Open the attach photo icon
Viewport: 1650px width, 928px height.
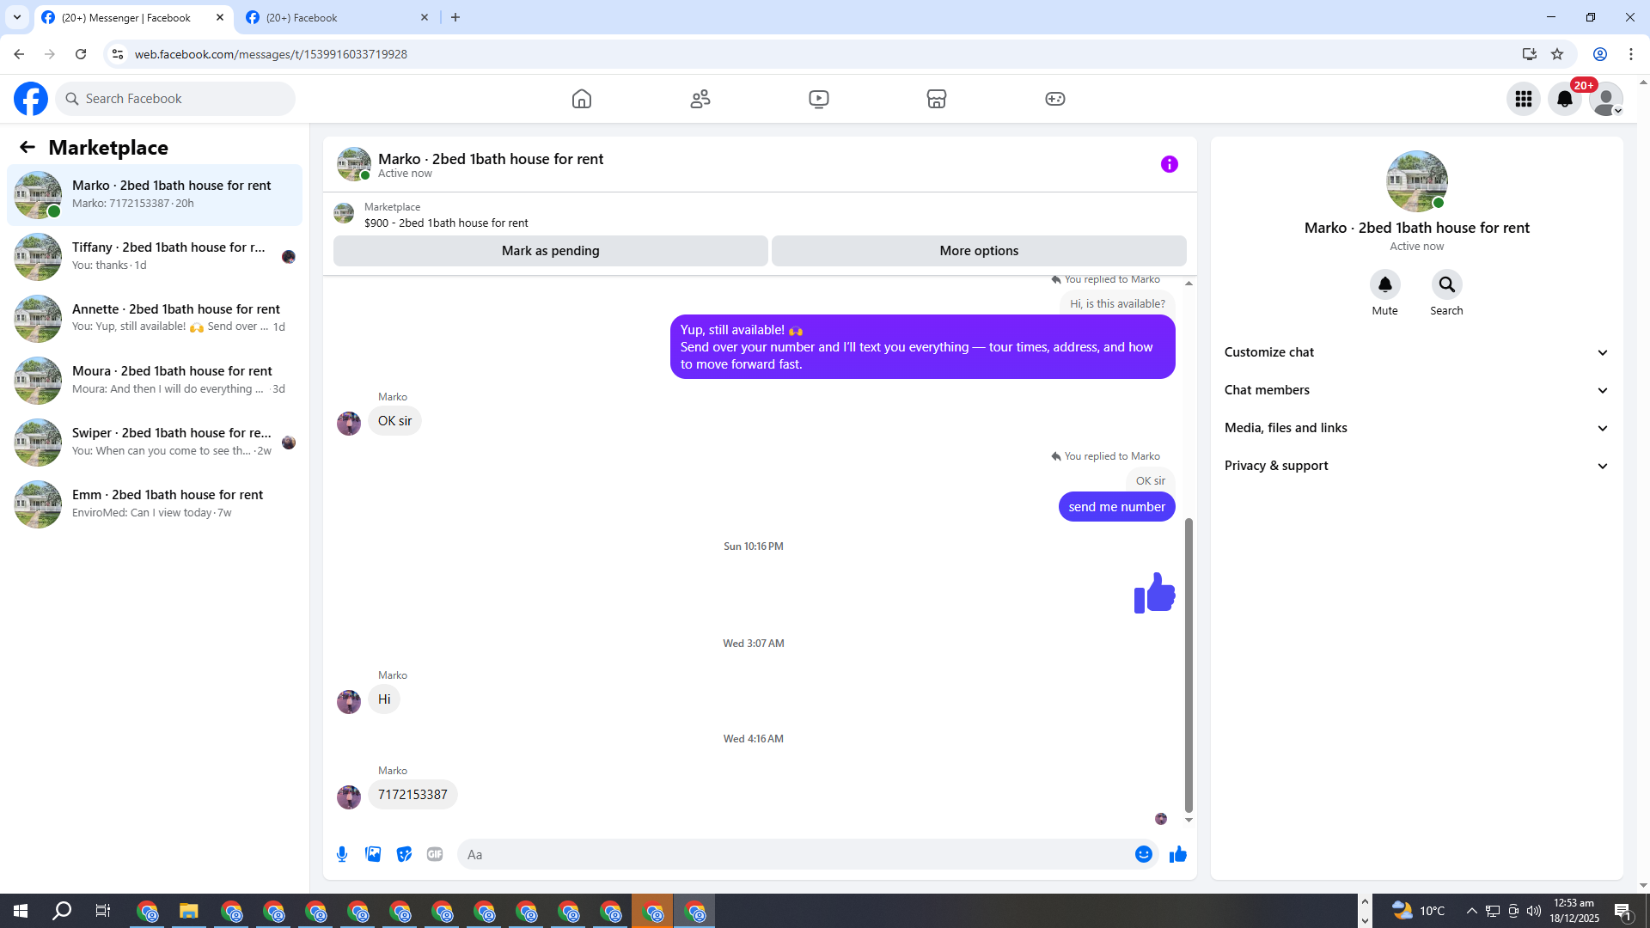point(373,854)
